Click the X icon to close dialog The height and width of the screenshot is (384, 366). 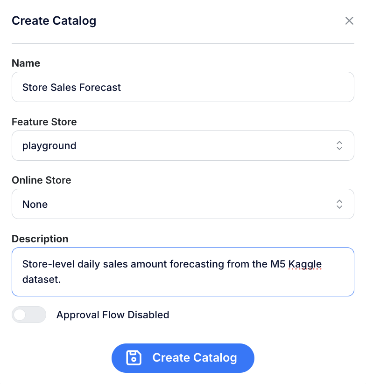click(x=349, y=21)
